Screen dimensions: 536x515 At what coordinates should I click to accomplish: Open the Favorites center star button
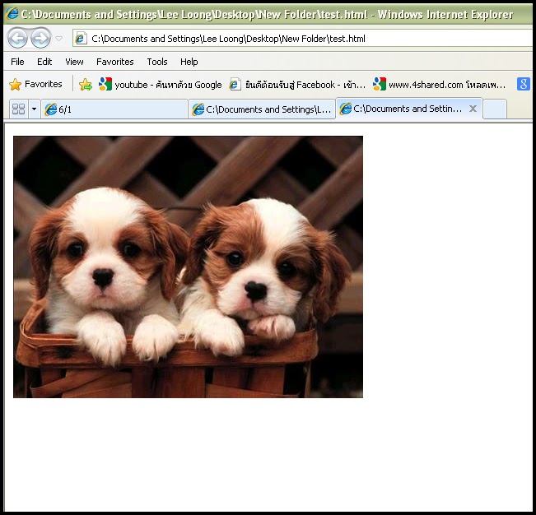pyautogui.click(x=35, y=85)
